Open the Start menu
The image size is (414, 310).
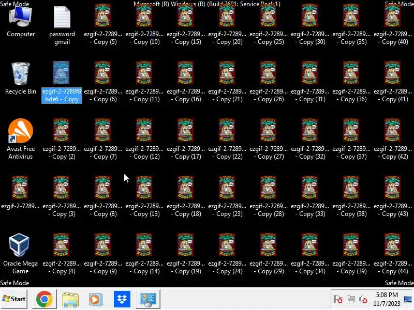[14, 299]
